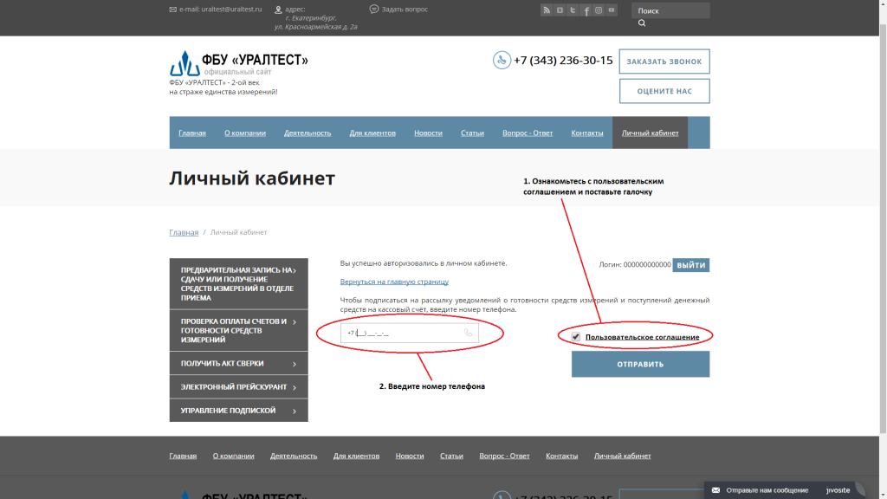Expand the Получить акт сверки arrow
Viewport: 887px width, 499px height.
295,364
